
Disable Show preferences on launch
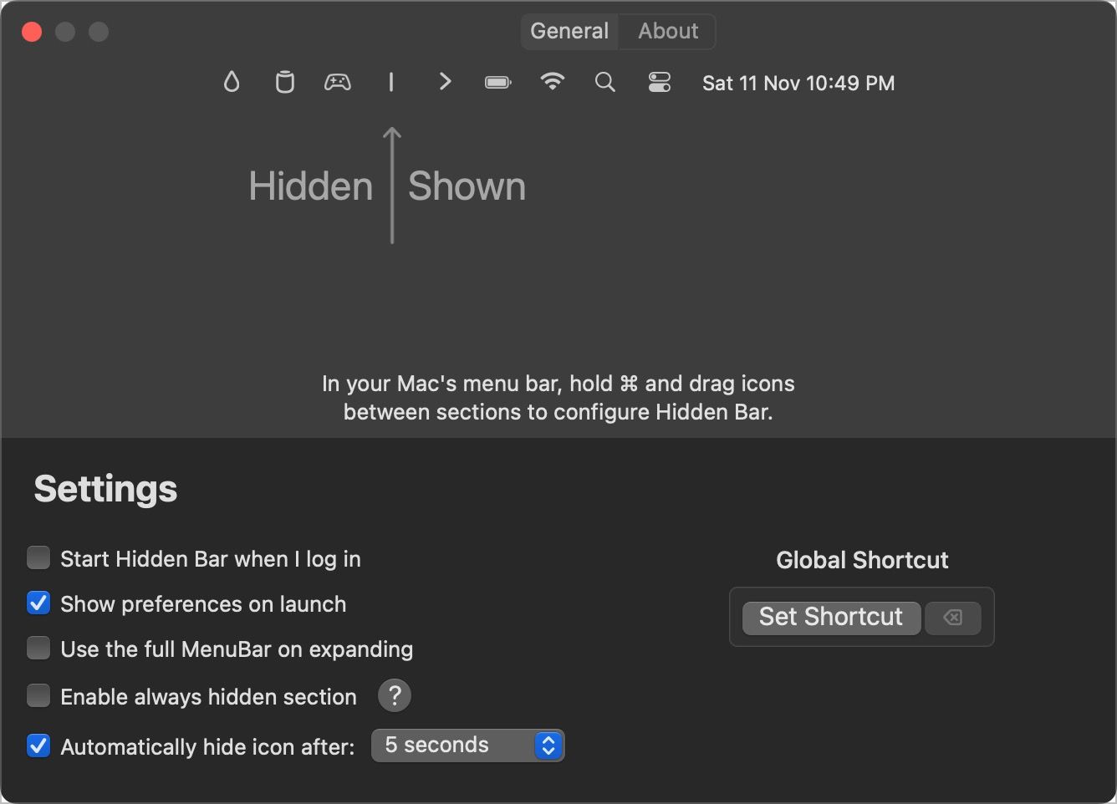[38, 603]
